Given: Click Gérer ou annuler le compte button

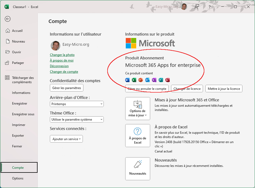Looking at the screenshot, I should pos(147,89).
